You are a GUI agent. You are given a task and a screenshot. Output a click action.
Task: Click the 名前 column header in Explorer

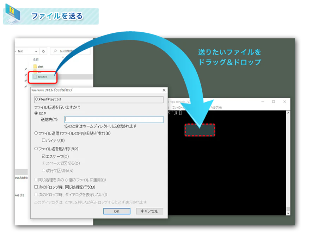point(36,59)
